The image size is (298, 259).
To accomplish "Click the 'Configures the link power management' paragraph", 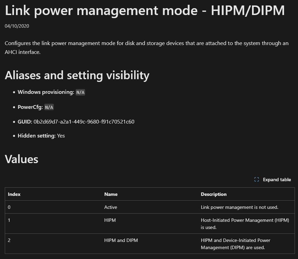I will (146, 48).
